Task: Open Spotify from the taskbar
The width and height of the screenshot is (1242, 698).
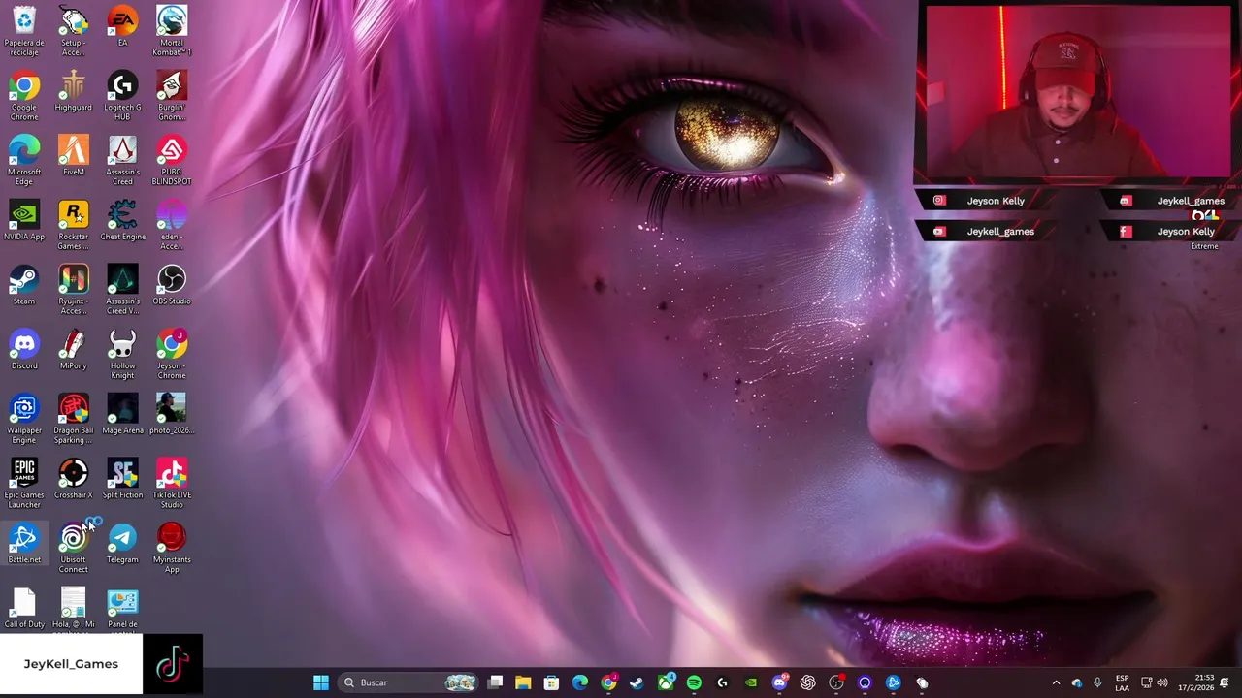Action: (x=694, y=682)
